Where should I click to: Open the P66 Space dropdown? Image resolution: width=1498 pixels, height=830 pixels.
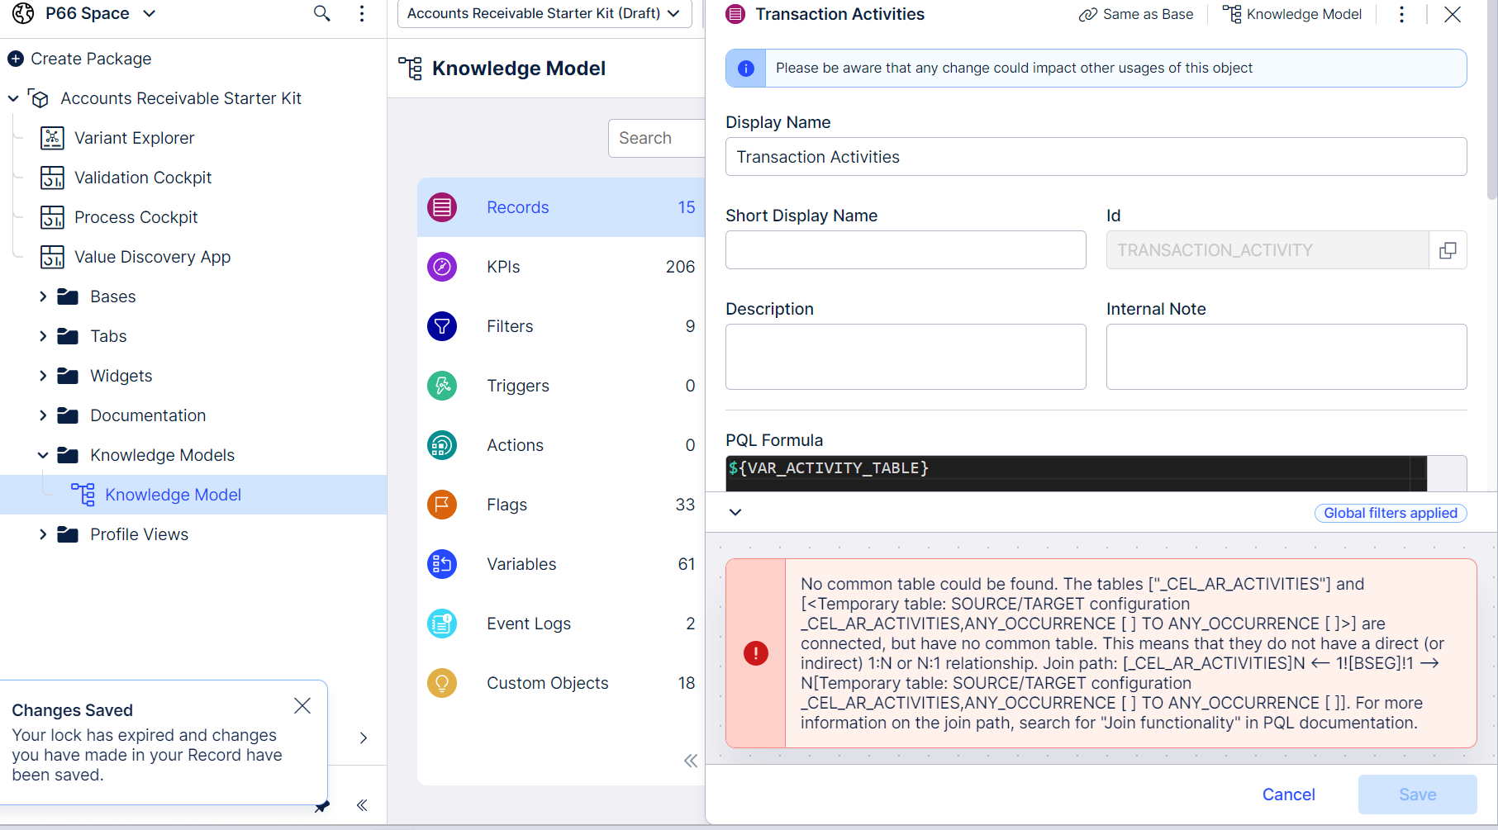pyautogui.click(x=150, y=13)
